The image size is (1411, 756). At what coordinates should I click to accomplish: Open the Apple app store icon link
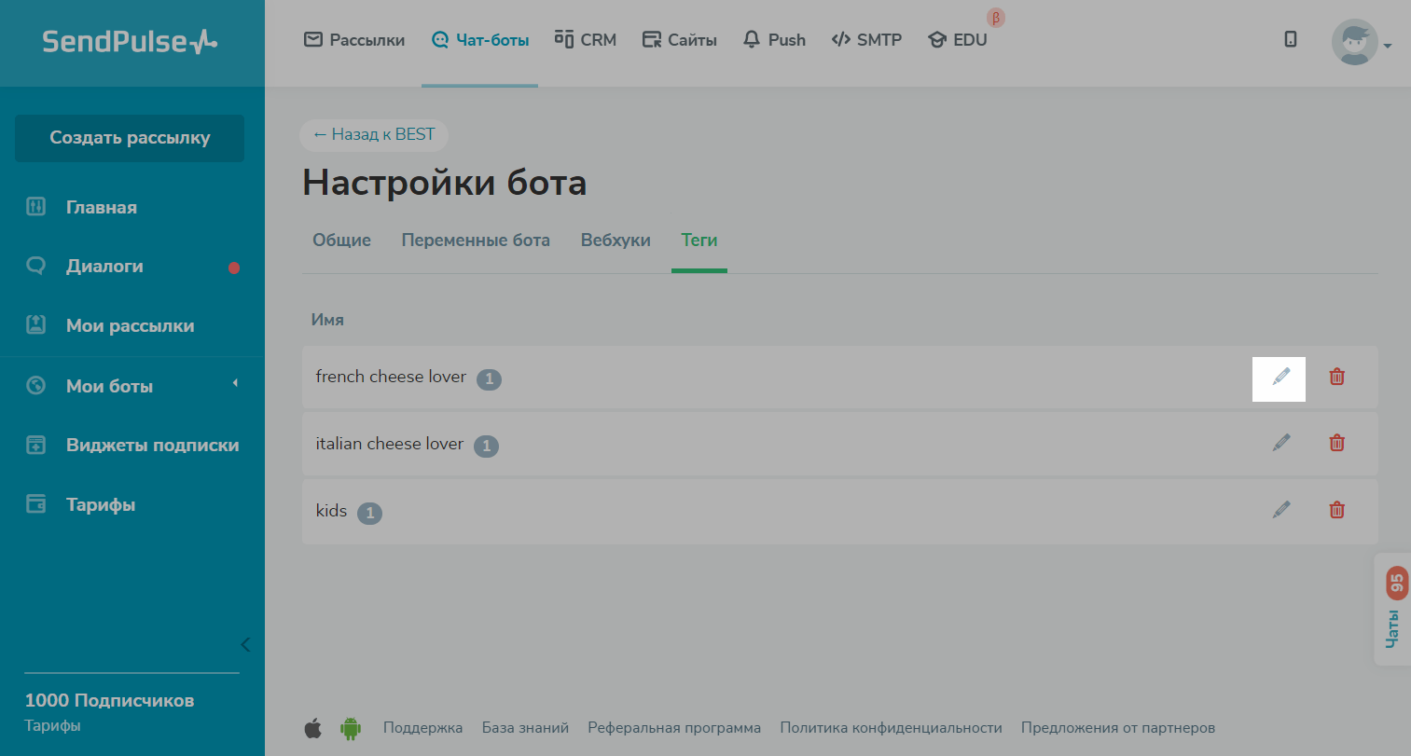pyautogui.click(x=313, y=728)
